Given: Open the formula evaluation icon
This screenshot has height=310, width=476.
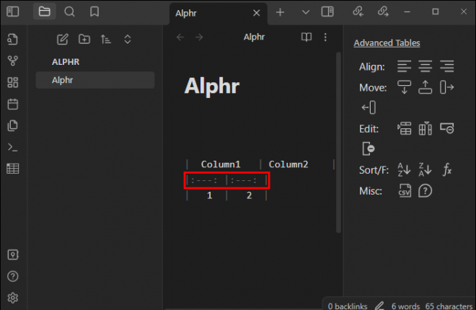Looking at the screenshot, I should click(447, 170).
